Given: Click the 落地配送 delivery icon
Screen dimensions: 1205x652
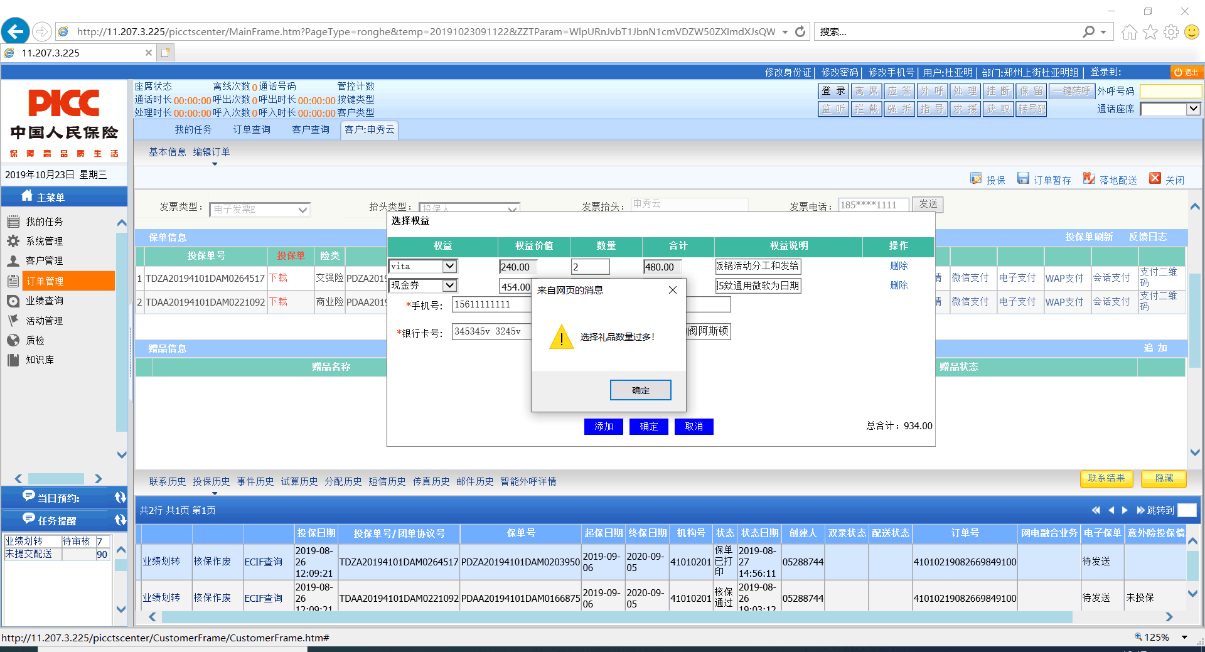Looking at the screenshot, I should coord(1089,179).
